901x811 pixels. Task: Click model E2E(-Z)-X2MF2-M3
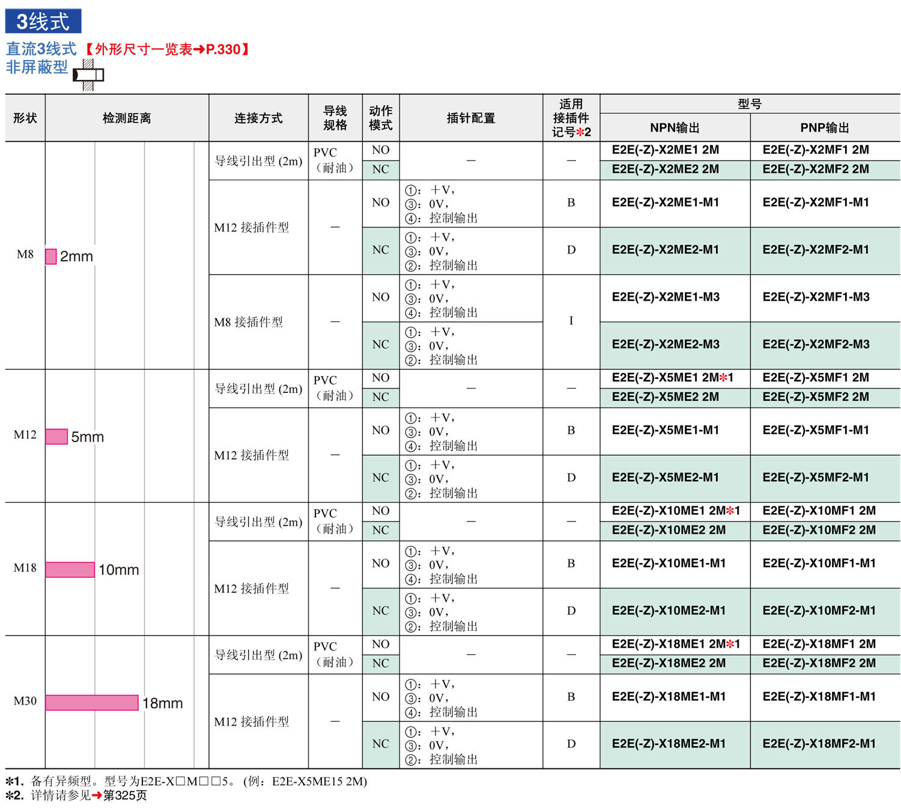816,345
